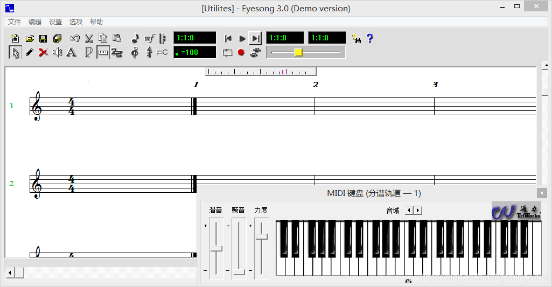
Task: Select the key signature sharp tool
Action: coord(149,52)
